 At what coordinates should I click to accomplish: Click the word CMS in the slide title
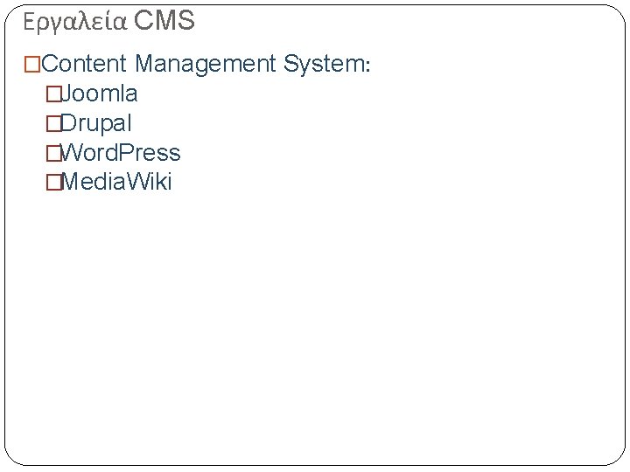click(x=164, y=20)
